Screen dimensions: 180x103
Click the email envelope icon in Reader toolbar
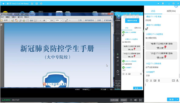coord(35,20)
